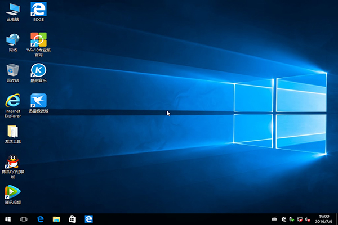Click the disconnected network tray icon

[x=300, y=218]
